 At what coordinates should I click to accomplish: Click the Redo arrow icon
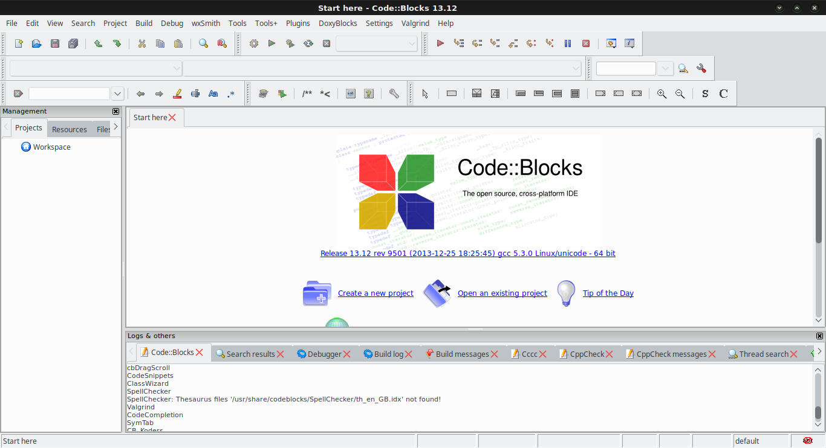117,43
